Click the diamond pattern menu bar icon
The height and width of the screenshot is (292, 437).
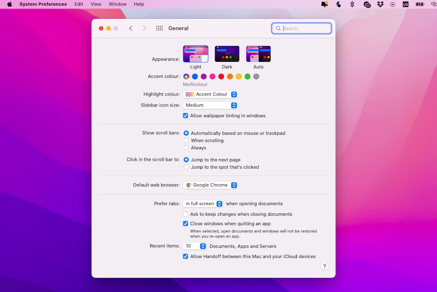point(352,4)
